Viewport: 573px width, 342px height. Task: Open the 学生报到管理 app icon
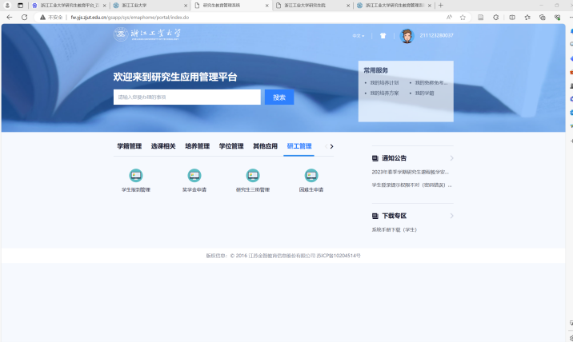(136, 176)
